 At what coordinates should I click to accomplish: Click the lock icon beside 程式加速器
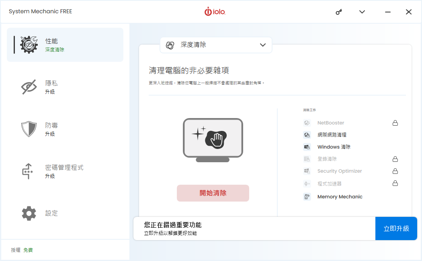tap(395, 184)
